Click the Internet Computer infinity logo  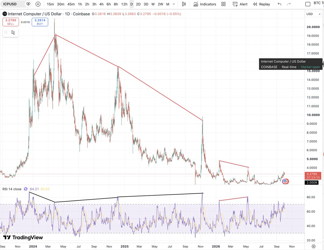click(5, 14)
